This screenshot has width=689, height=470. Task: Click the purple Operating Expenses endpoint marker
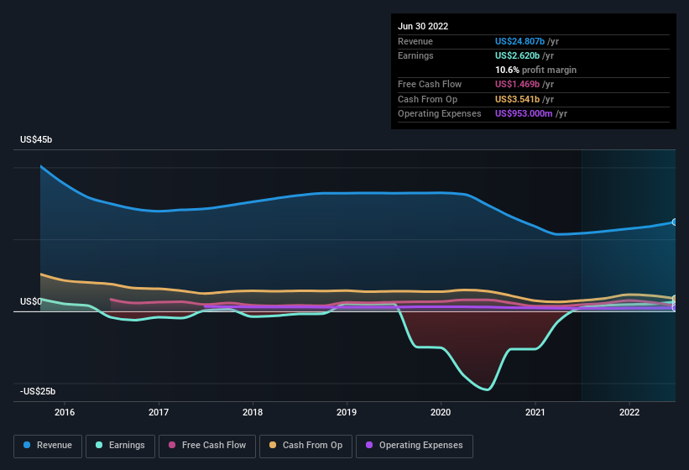tap(674, 307)
